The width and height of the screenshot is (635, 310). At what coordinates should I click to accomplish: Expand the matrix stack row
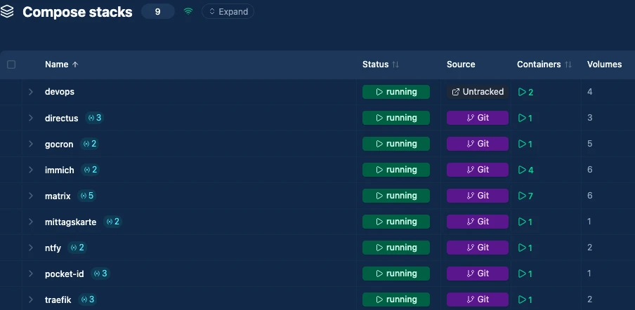(x=31, y=196)
